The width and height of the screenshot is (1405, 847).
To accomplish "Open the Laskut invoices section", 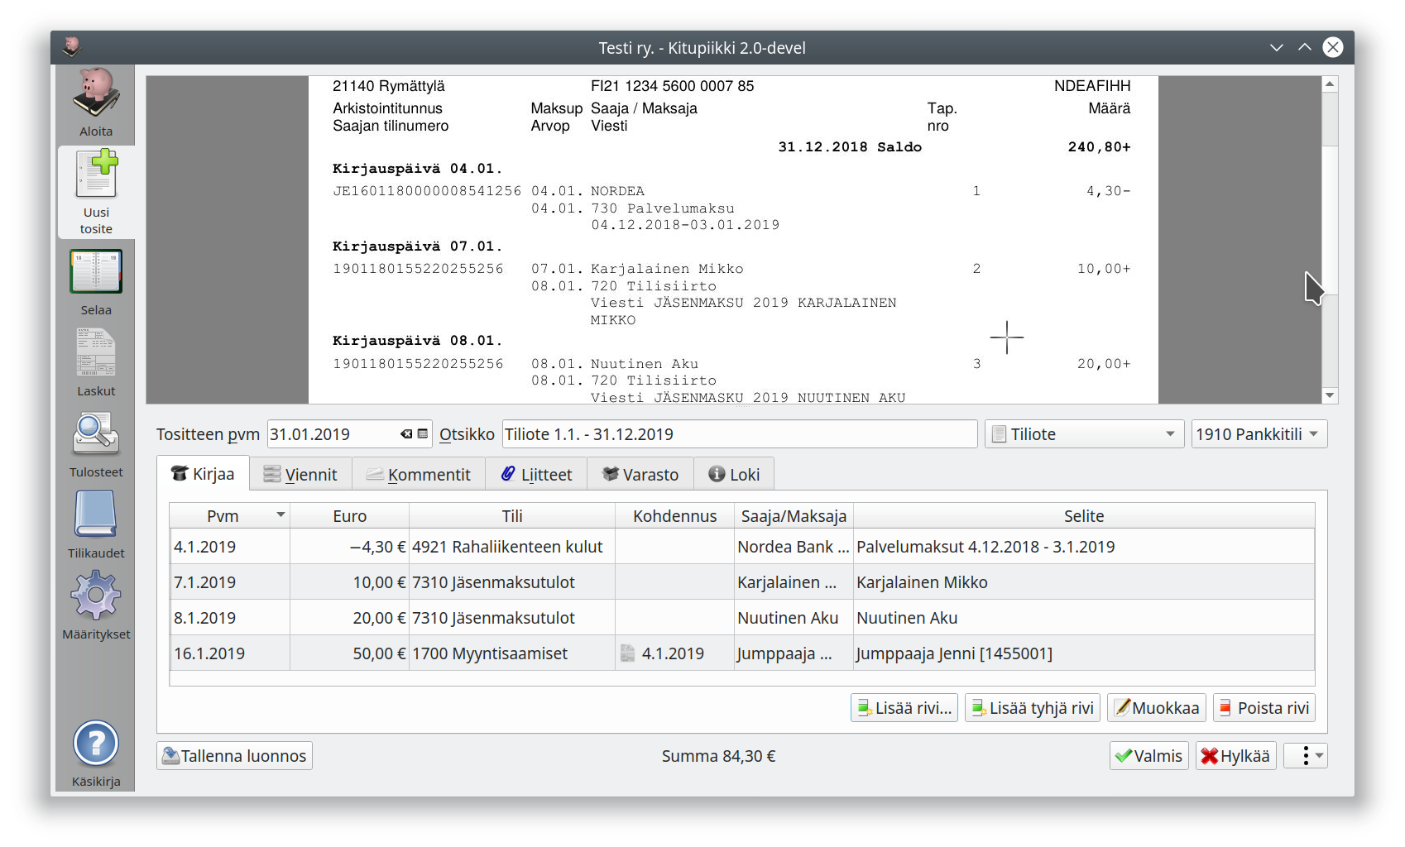I will 96,364.
